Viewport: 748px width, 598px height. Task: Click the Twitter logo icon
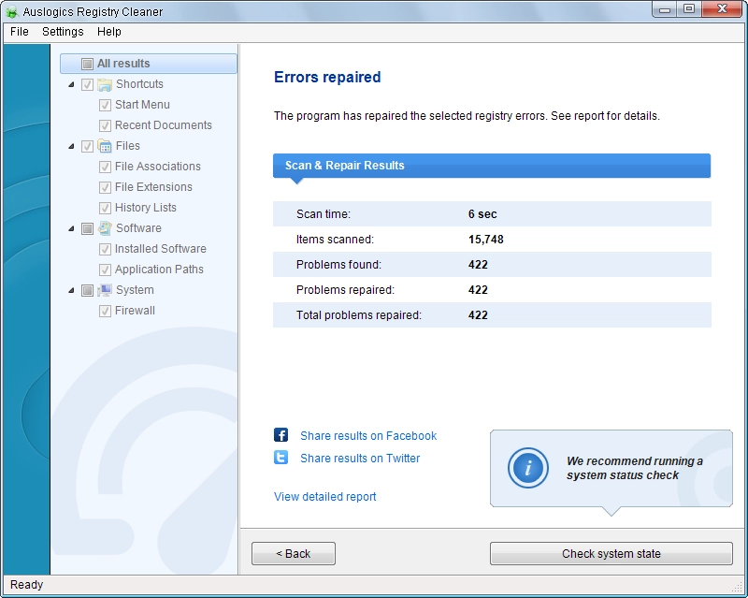click(281, 458)
